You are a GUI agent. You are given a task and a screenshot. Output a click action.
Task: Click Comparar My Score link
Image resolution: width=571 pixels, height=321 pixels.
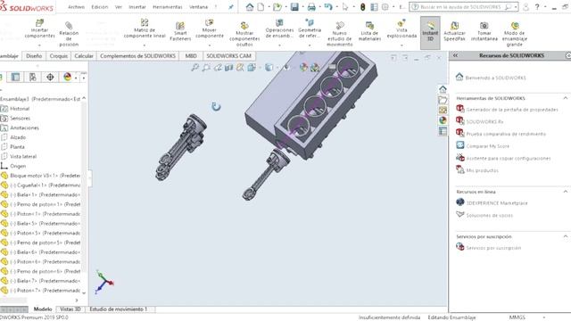(x=488, y=146)
